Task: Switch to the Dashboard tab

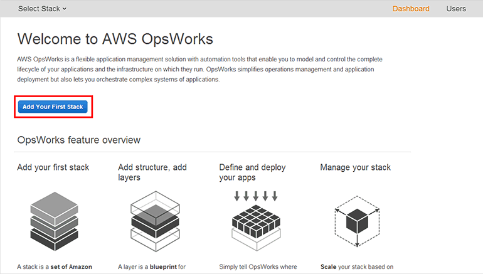Action: [411, 9]
